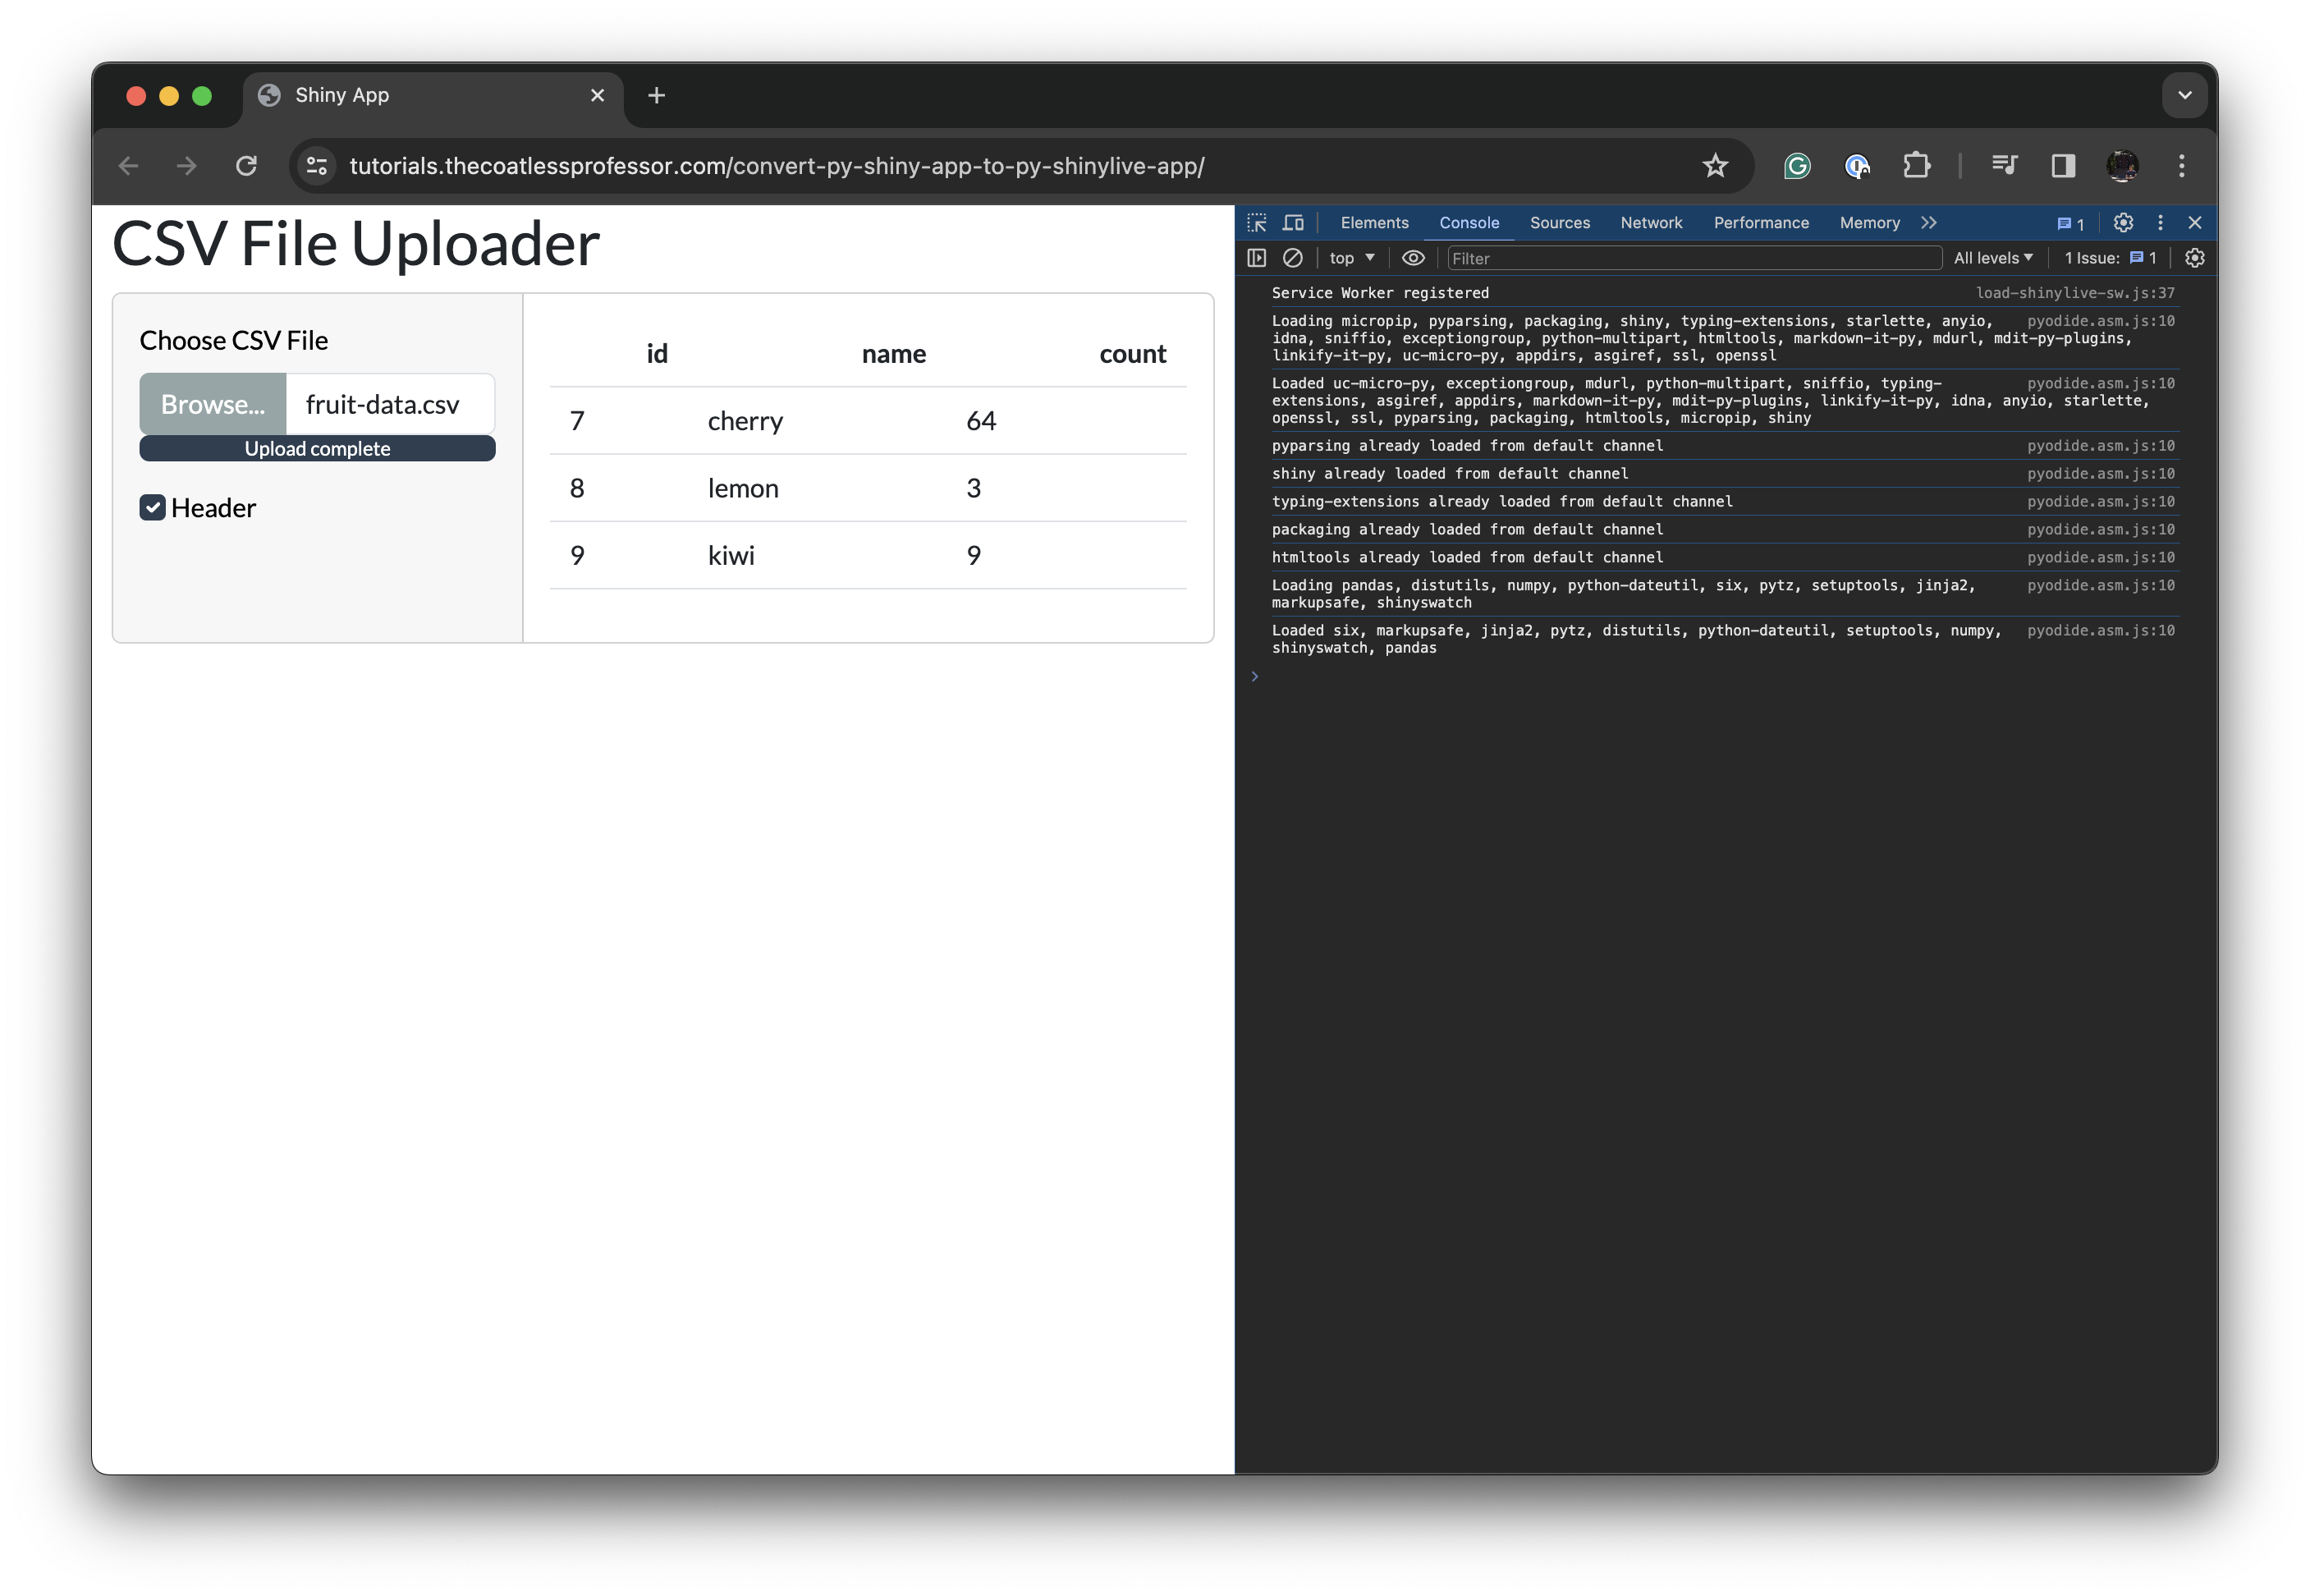Open the 1 Issue link in console toolbar
Viewport: 2310px width, 1596px height.
click(2110, 258)
